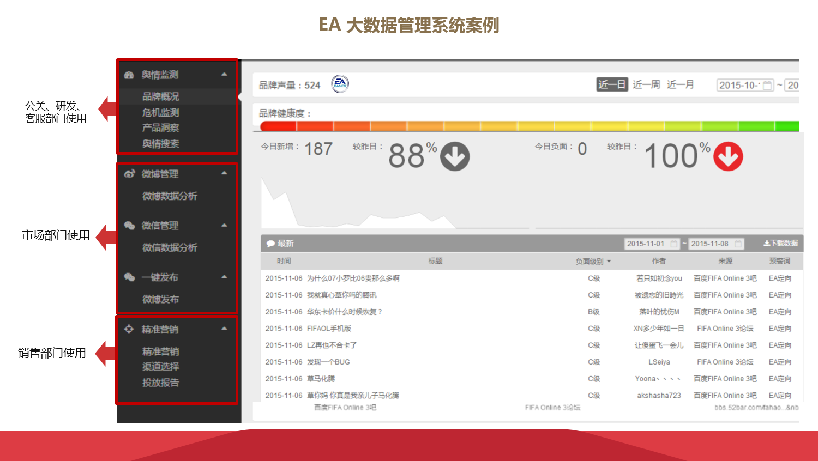Image resolution: width=818 pixels, height=461 pixels.
Task: Collapse the 精准营销 section arrow
Action: [x=224, y=328]
